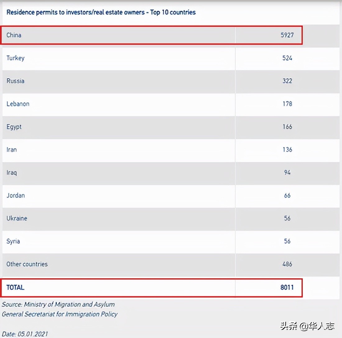The width and height of the screenshot is (342, 338).
Task: Click the TOTAL row label
Action: [15, 287]
